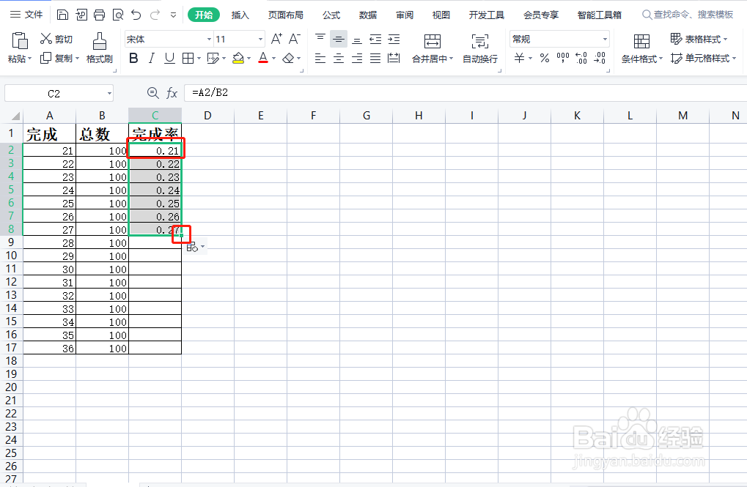Open the number format dropdown showing 常规
Image resolution: width=747 pixels, height=487 pixels.
click(559, 38)
